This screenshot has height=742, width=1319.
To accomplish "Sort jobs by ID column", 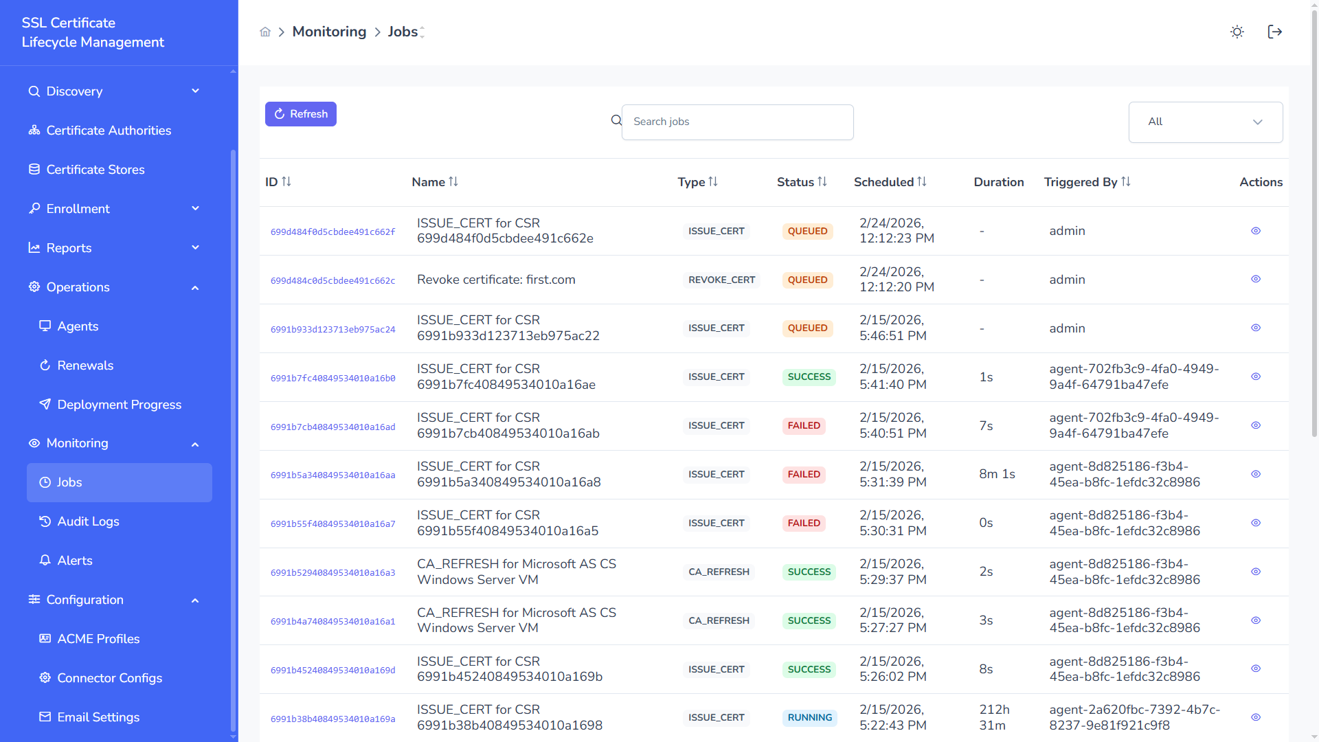I will [x=286, y=182].
